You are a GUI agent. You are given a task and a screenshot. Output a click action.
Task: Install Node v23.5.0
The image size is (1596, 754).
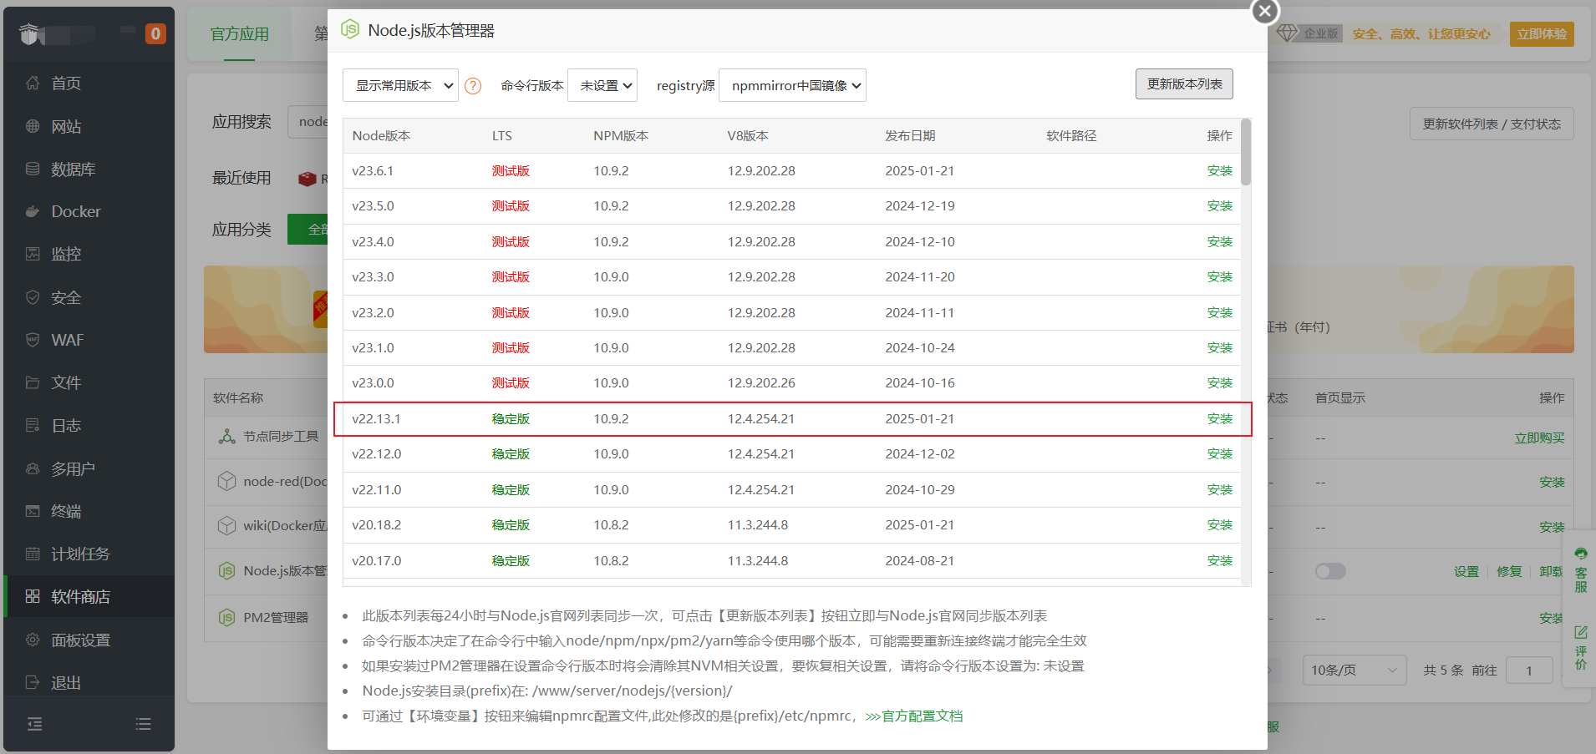(x=1219, y=205)
